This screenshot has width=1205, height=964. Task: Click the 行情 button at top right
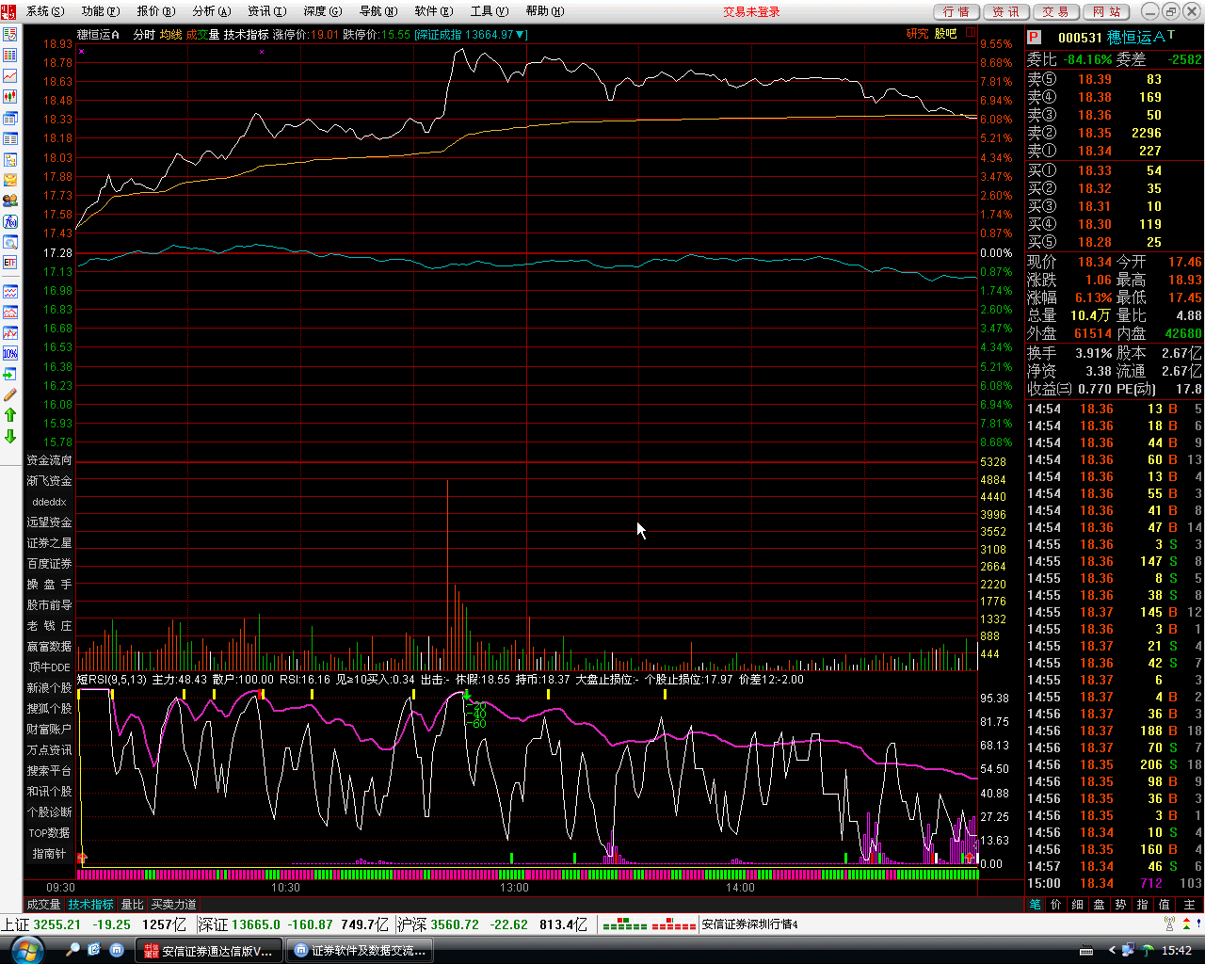[x=956, y=11]
